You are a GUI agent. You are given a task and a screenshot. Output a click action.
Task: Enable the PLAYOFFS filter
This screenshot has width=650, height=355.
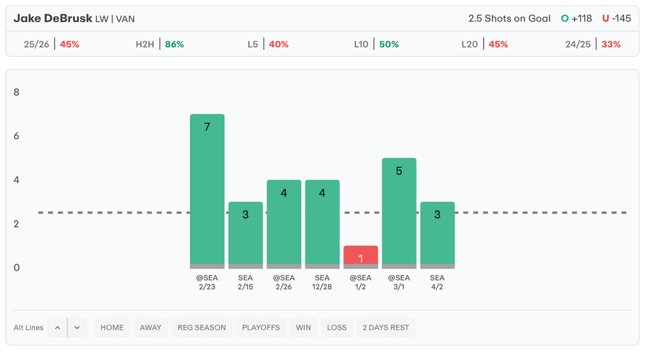click(261, 328)
